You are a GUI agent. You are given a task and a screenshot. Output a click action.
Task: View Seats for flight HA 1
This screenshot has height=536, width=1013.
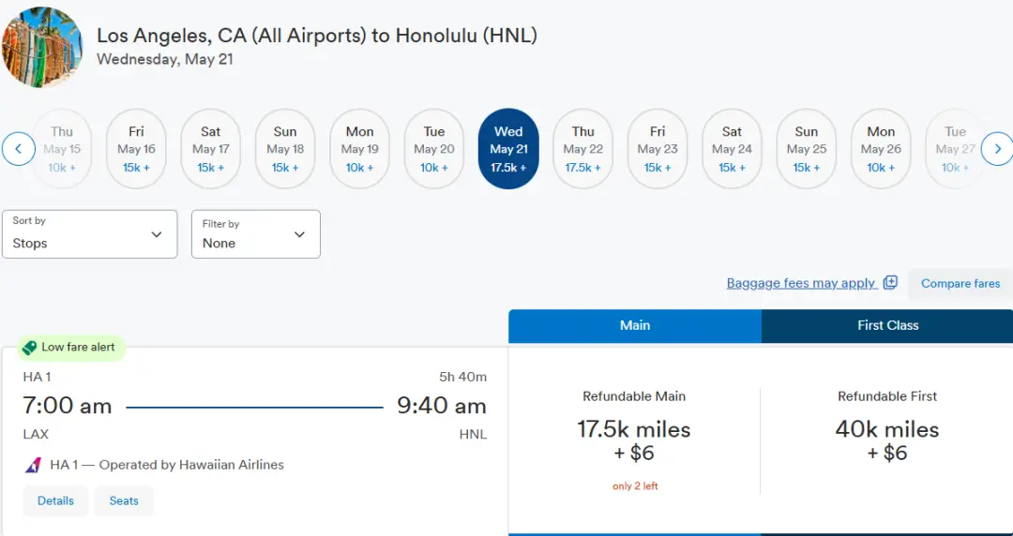tap(124, 501)
